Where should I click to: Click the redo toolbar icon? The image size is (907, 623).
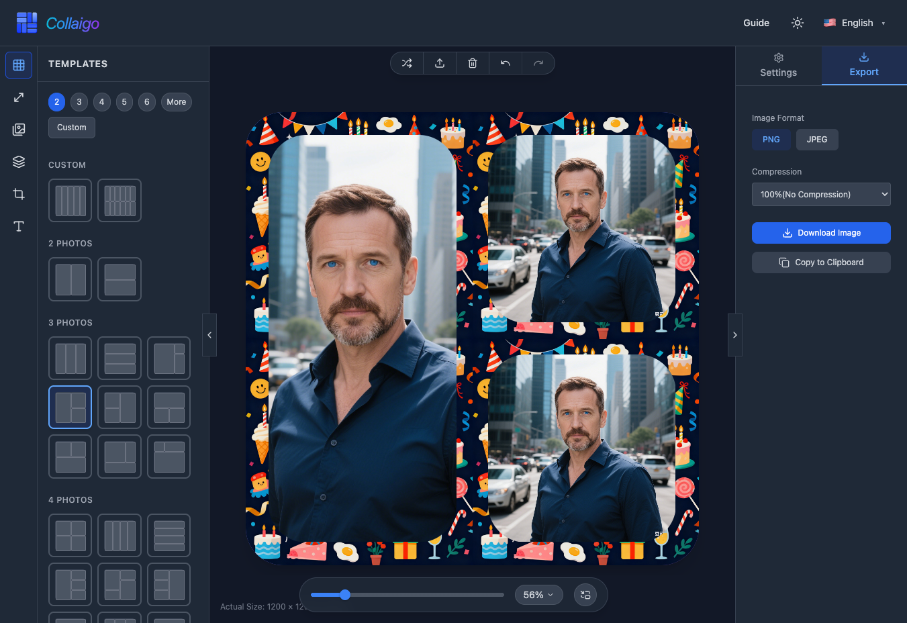pos(538,63)
